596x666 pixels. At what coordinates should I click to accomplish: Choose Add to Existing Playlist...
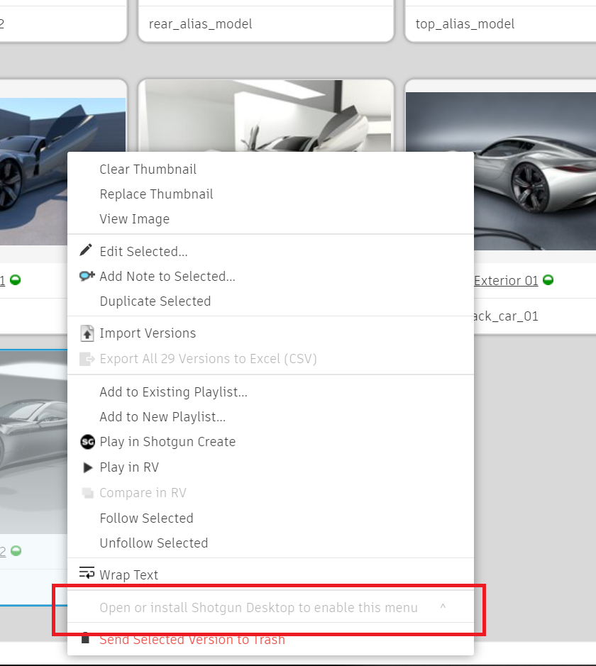pyautogui.click(x=173, y=392)
